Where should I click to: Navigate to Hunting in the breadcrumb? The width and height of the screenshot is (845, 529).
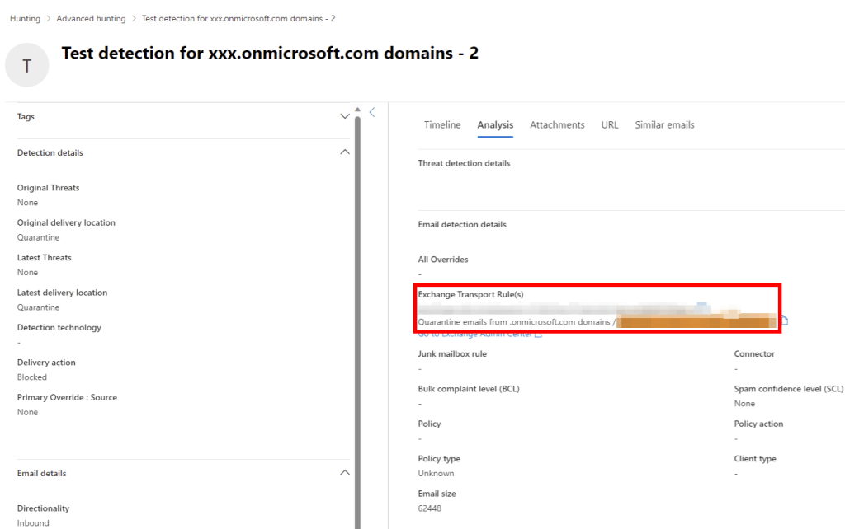(x=25, y=18)
